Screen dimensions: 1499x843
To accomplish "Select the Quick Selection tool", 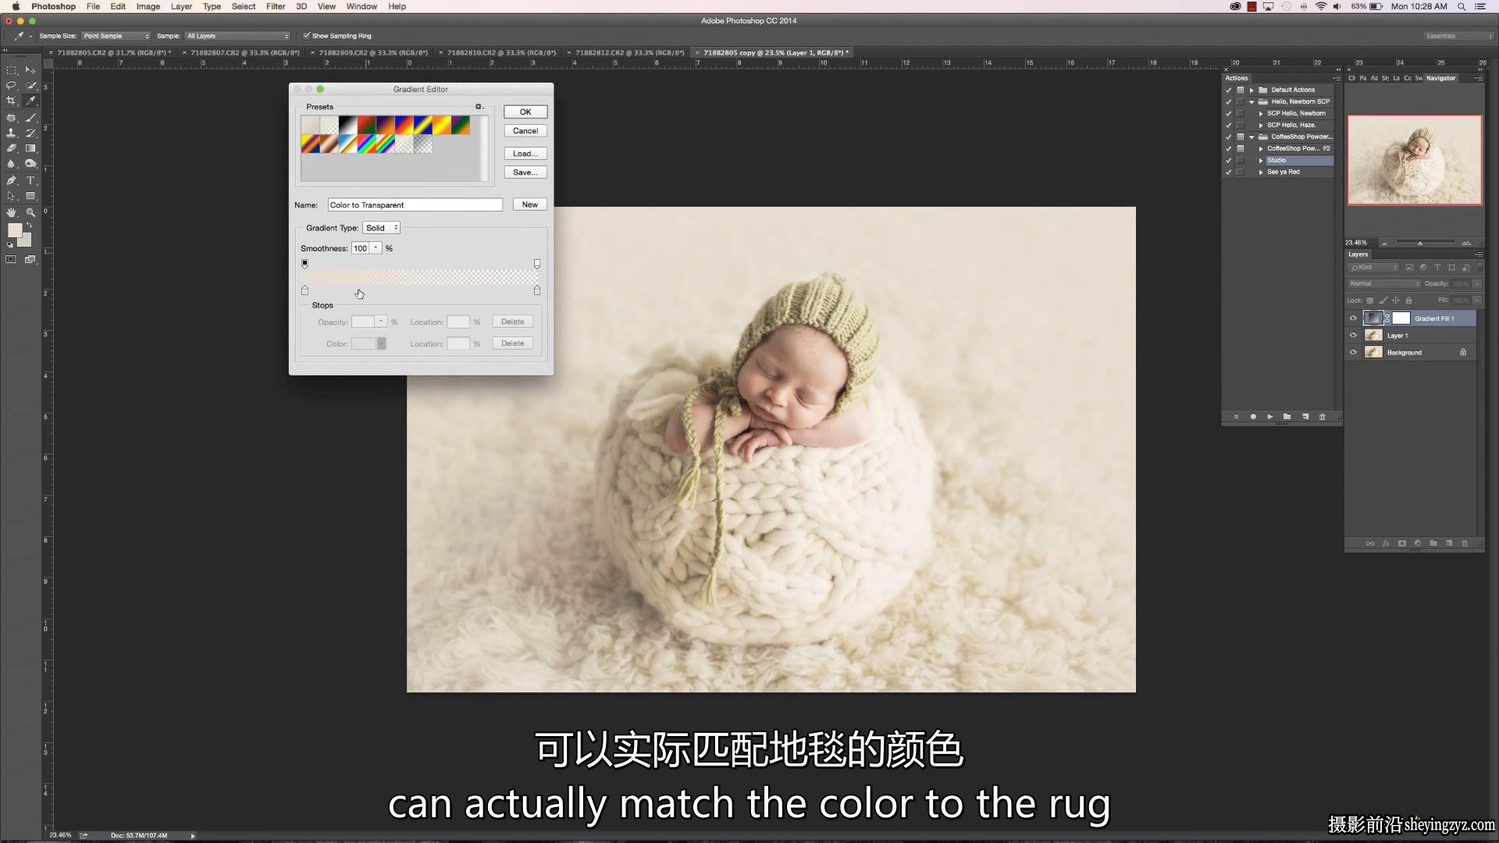I will pos(30,85).
